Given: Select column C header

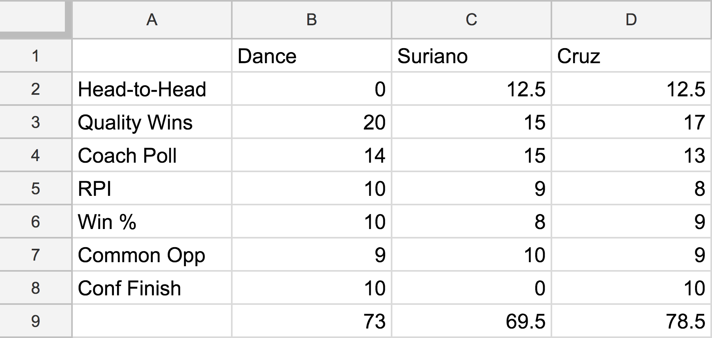Looking at the screenshot, I should coord(472,19).
